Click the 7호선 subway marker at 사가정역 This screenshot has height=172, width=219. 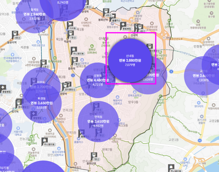[99, 131]
